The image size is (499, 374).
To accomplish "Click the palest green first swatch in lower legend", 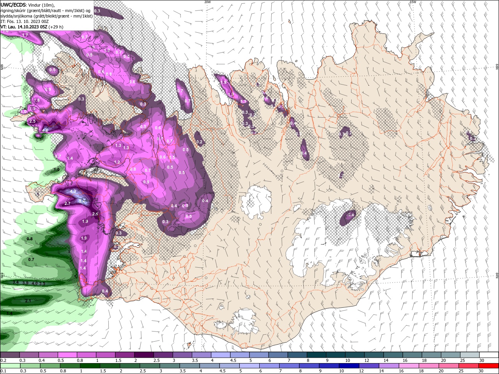I will pyautogui.click(x=10, y=366).
